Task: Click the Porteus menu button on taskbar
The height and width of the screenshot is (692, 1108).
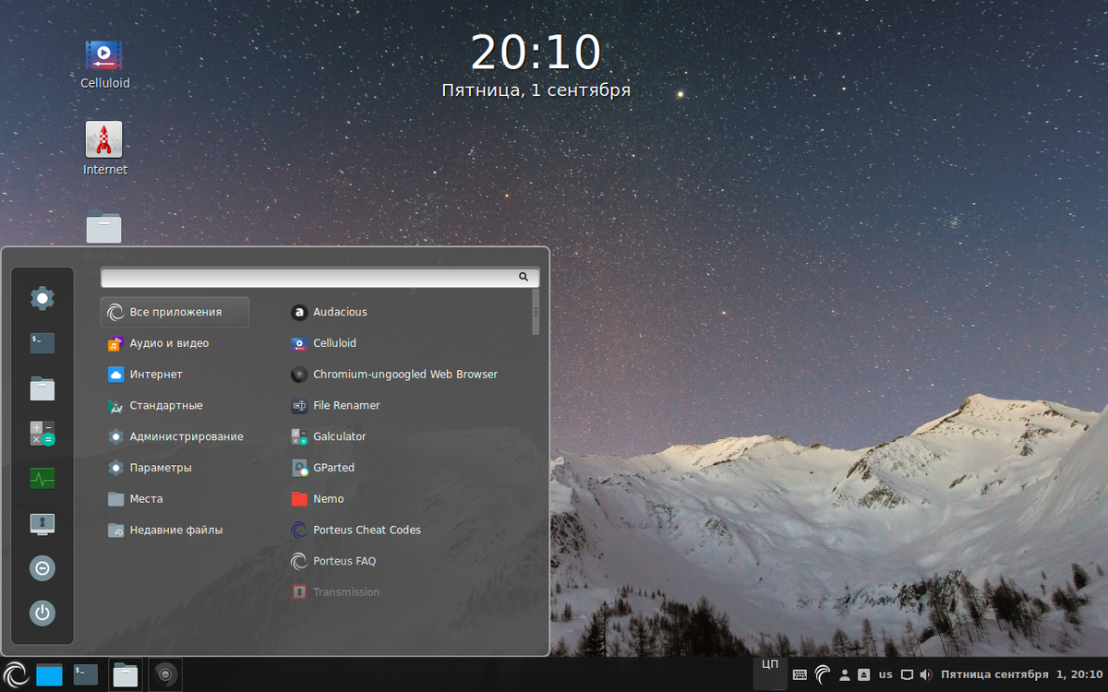Action: pos(16,674)
